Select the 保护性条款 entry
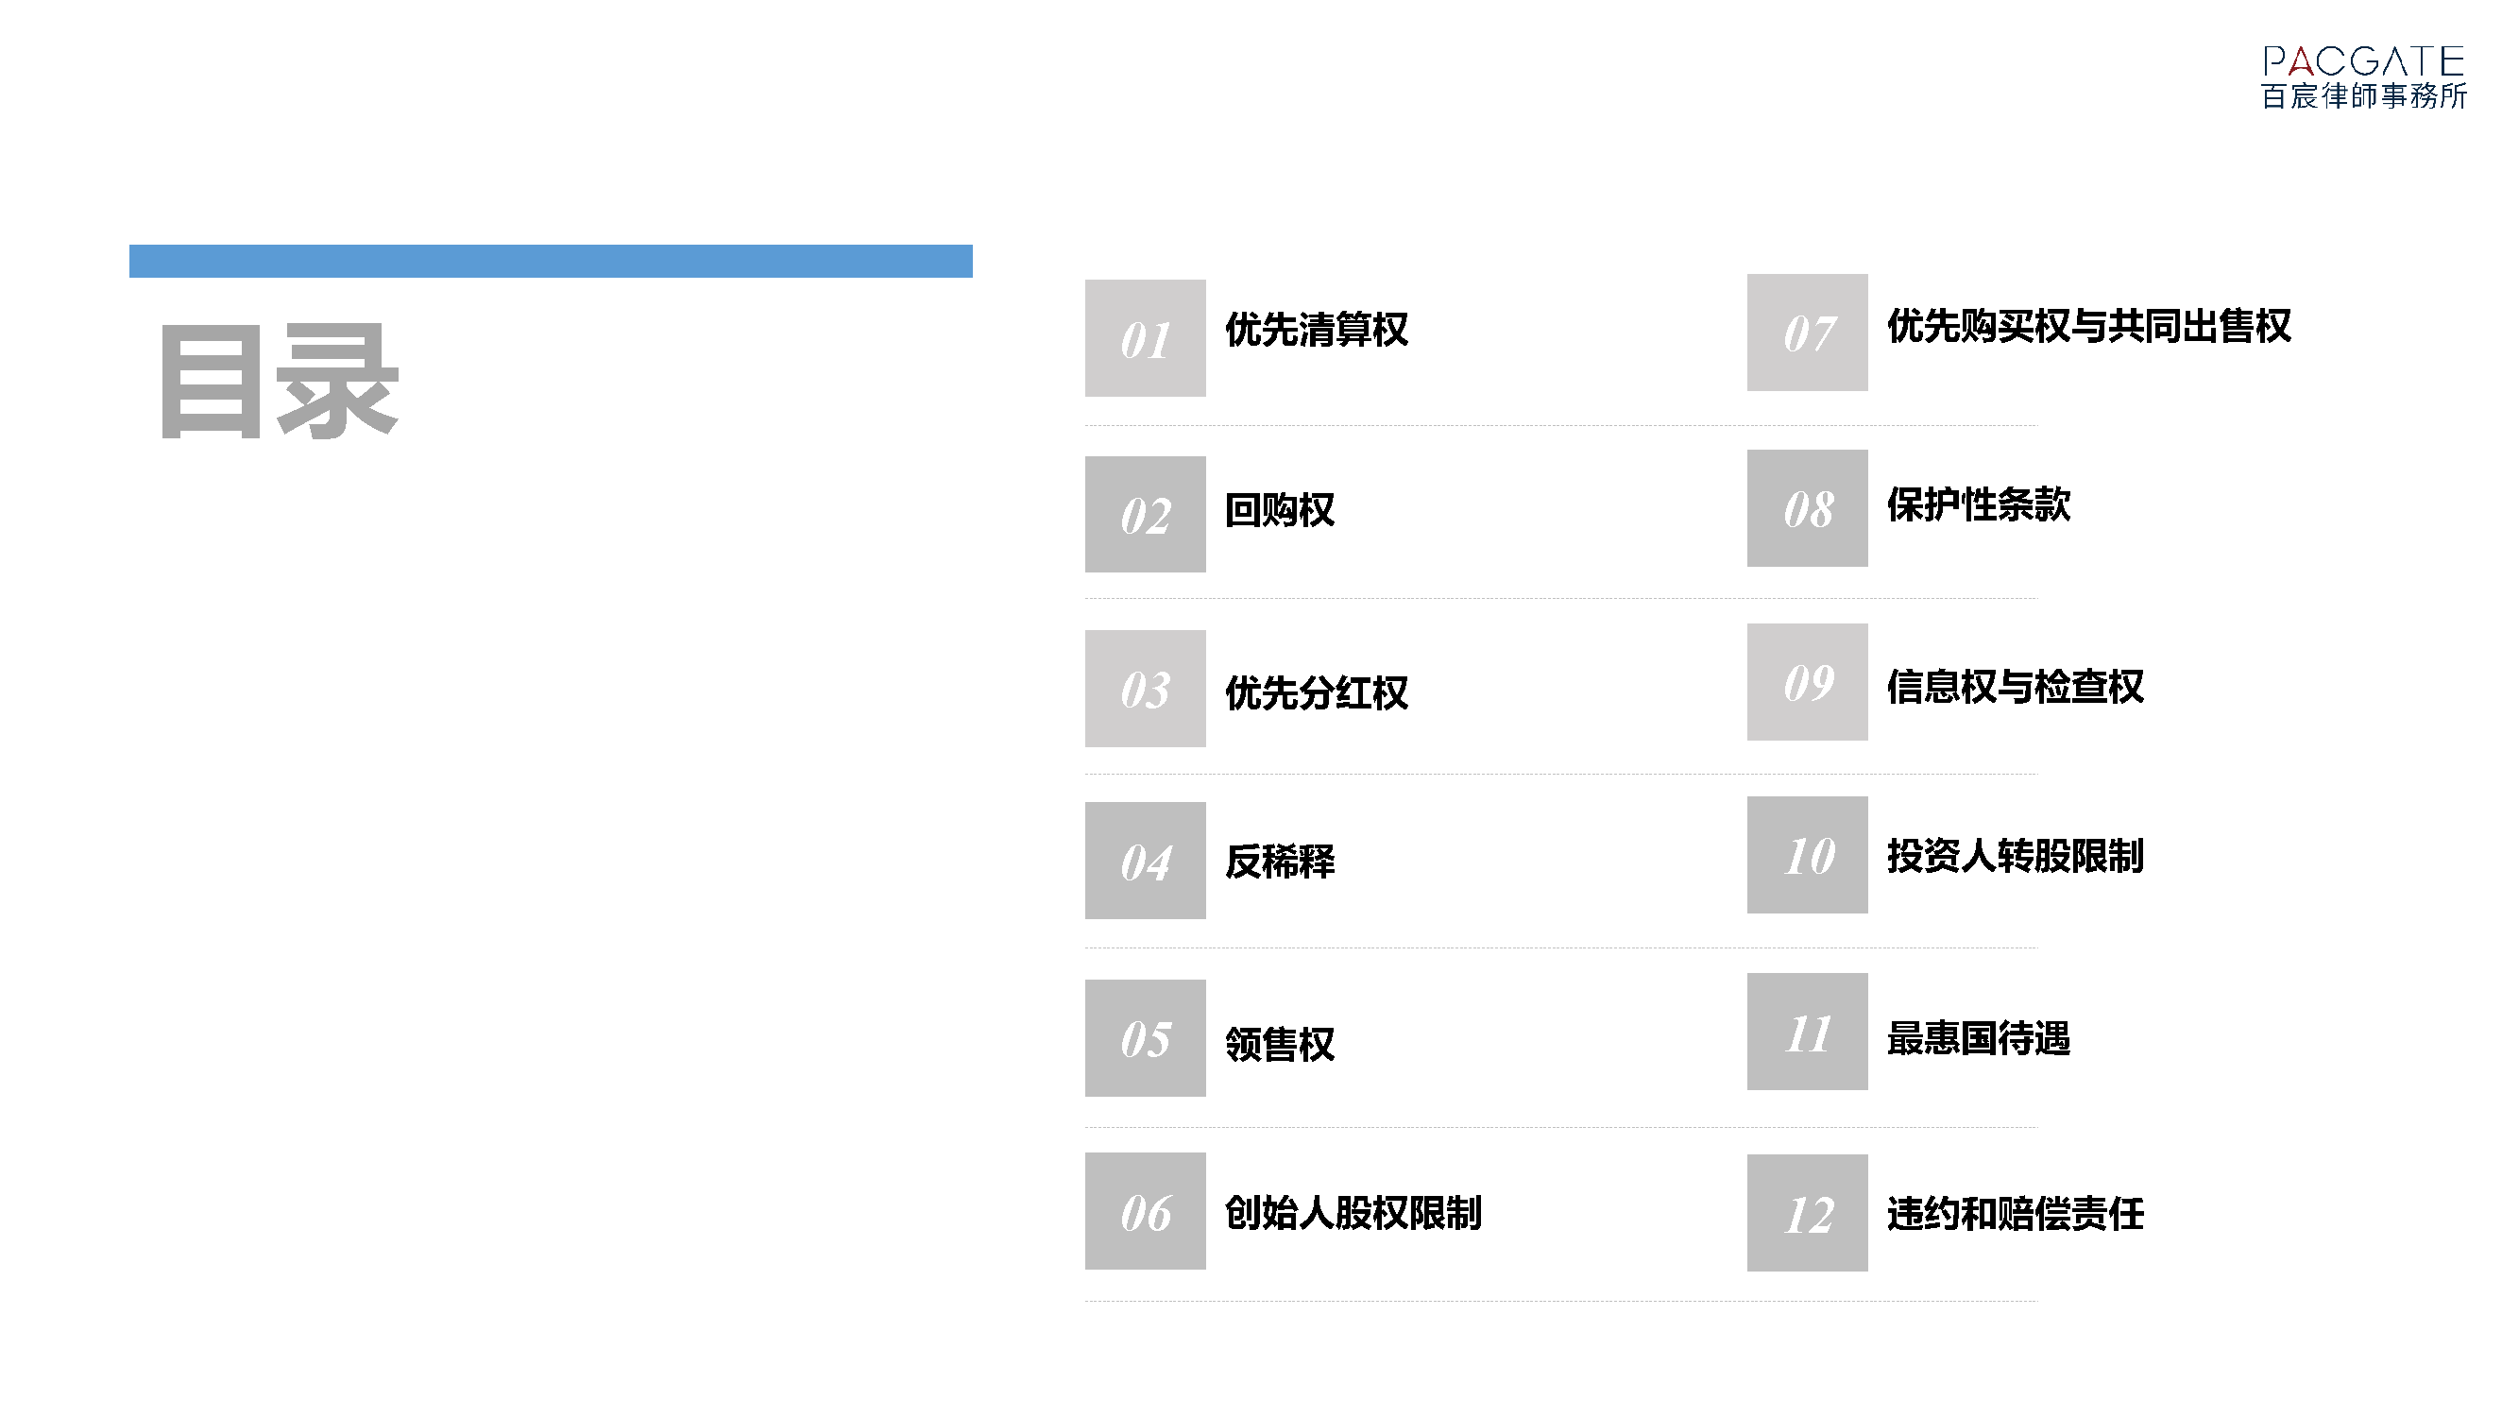The image size is (2519, 1417). point(1978,504)
